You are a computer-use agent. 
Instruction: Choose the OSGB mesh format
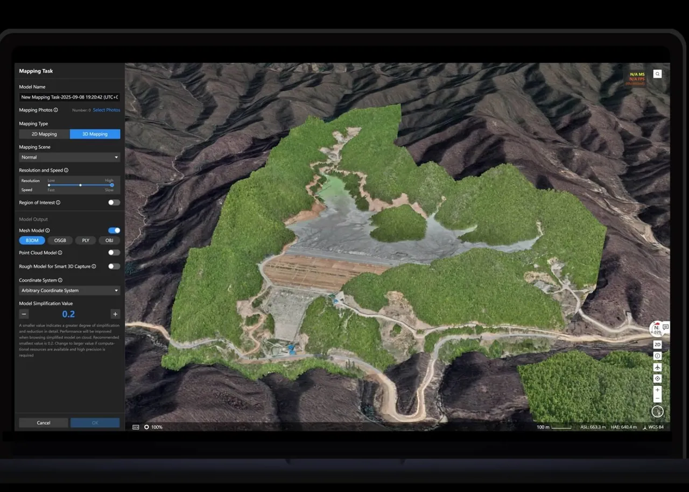[60, 240]
